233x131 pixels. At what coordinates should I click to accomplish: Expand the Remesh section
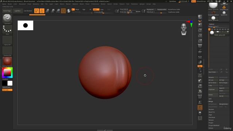pos(211,120)
